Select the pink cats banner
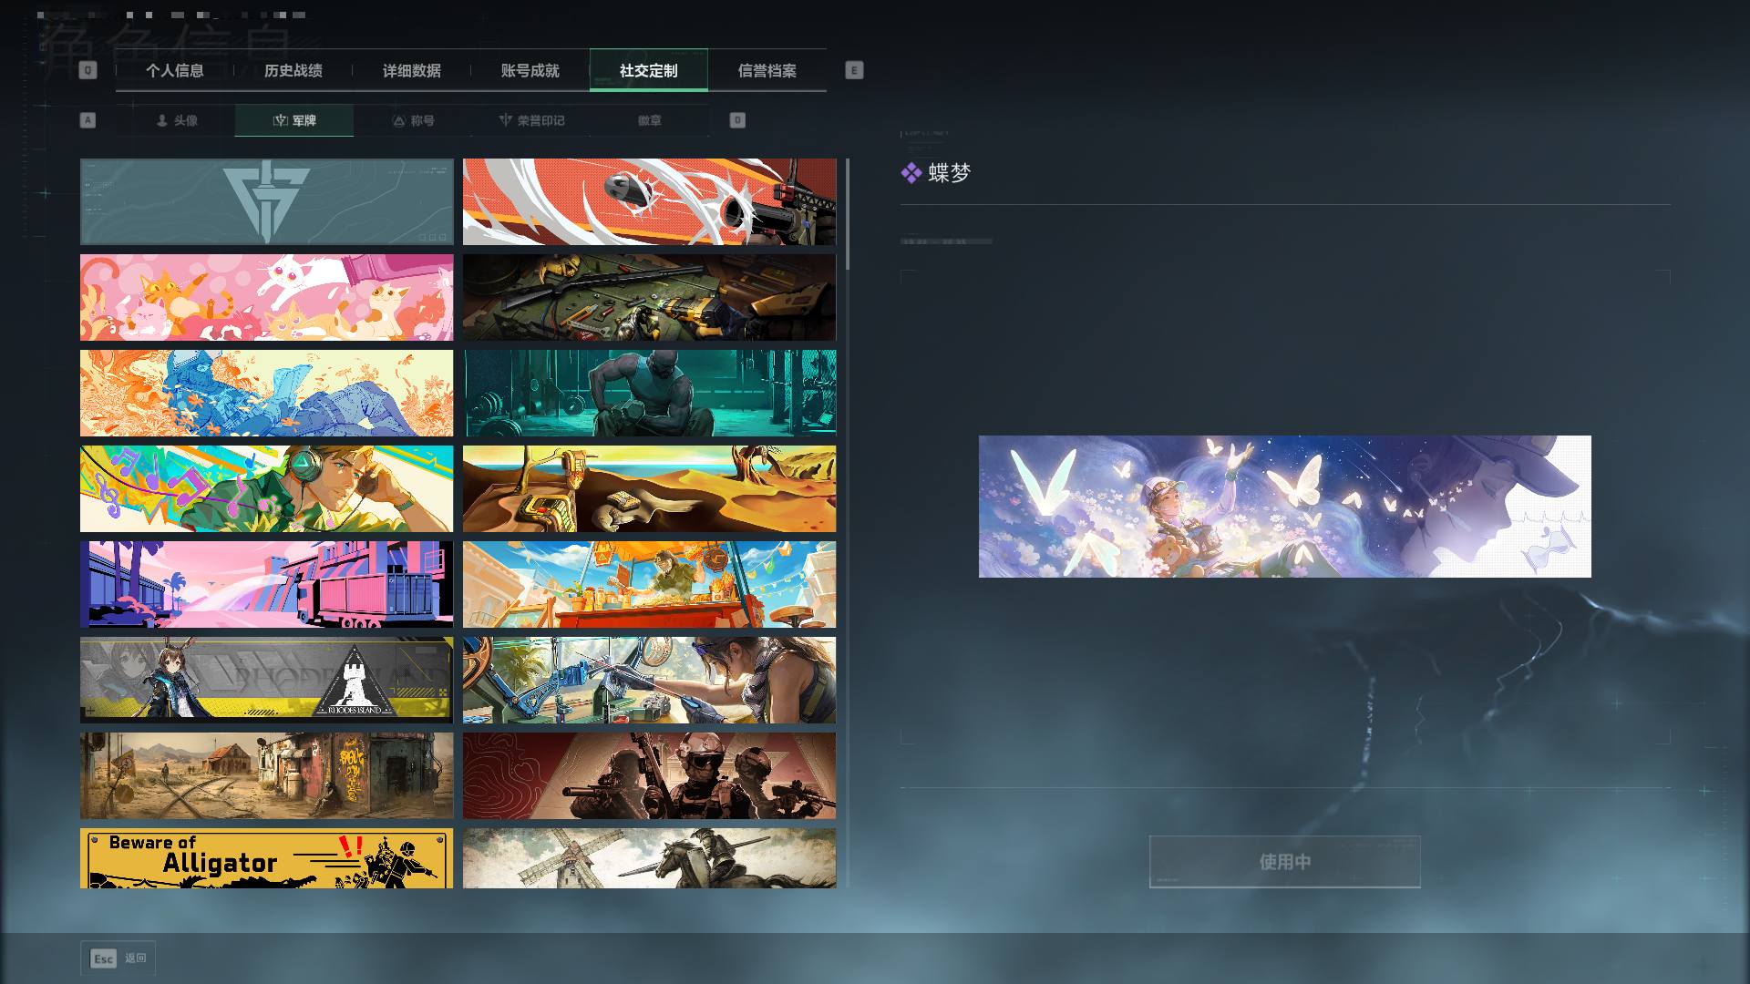Viewport: 1750px width, 984px height. pos(266,297)
